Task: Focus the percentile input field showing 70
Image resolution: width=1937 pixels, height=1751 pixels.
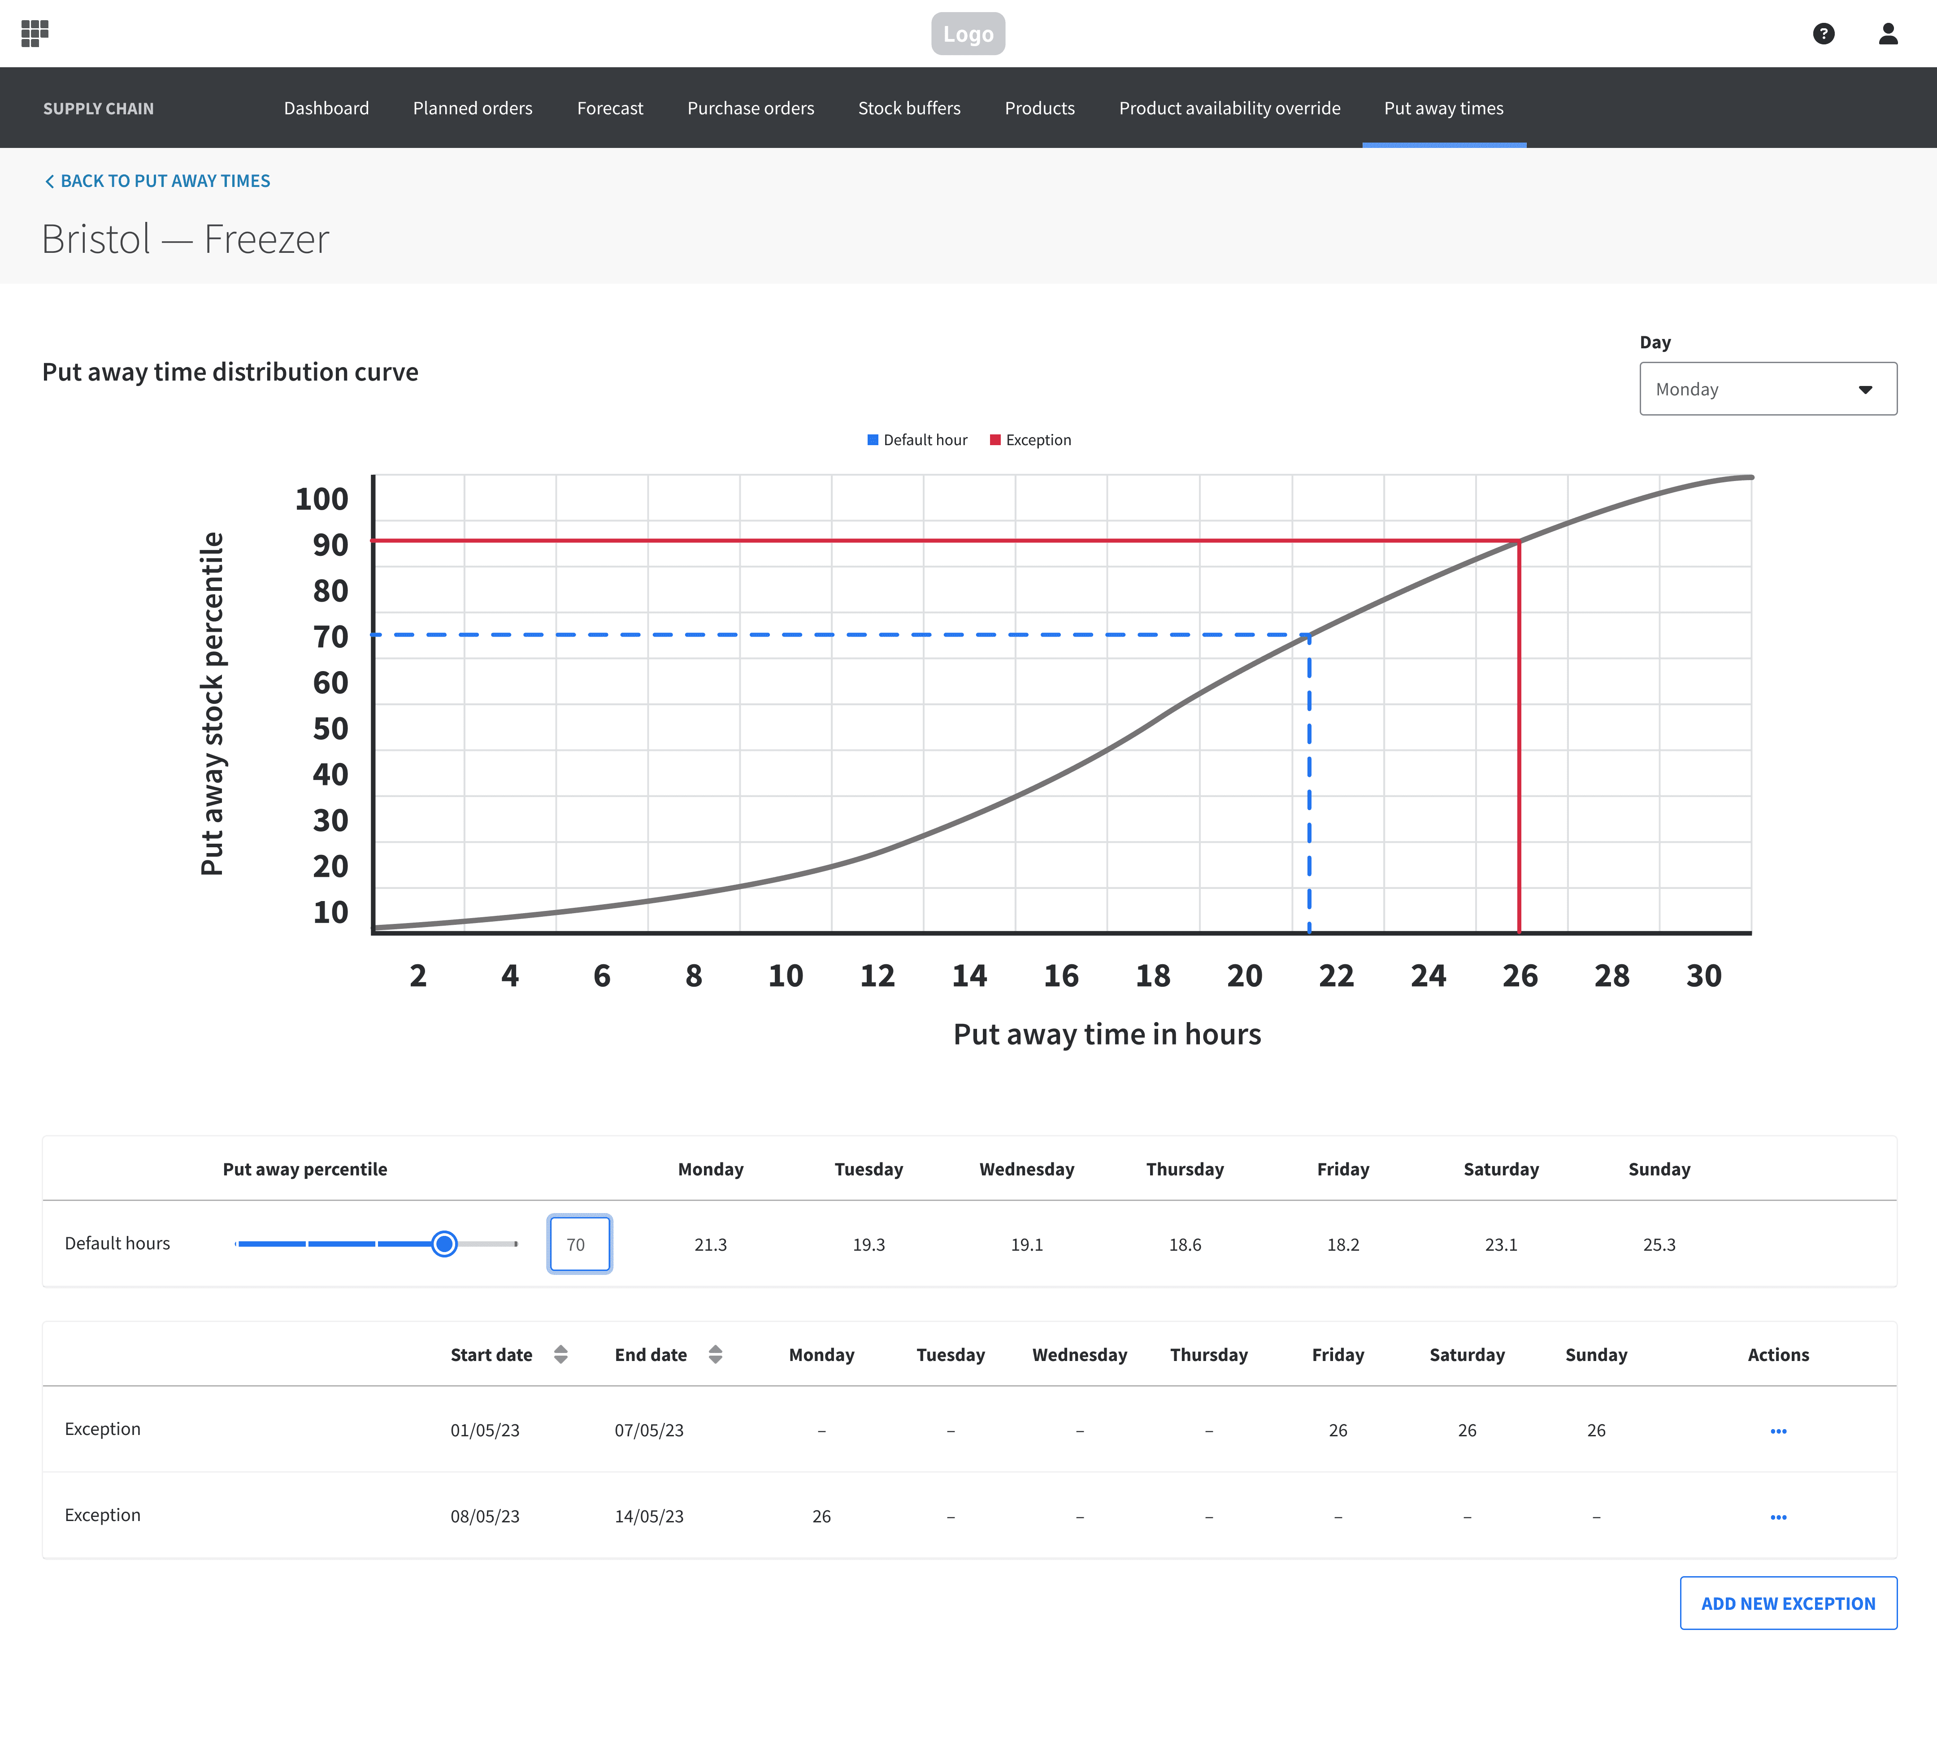Action: 579,1244
